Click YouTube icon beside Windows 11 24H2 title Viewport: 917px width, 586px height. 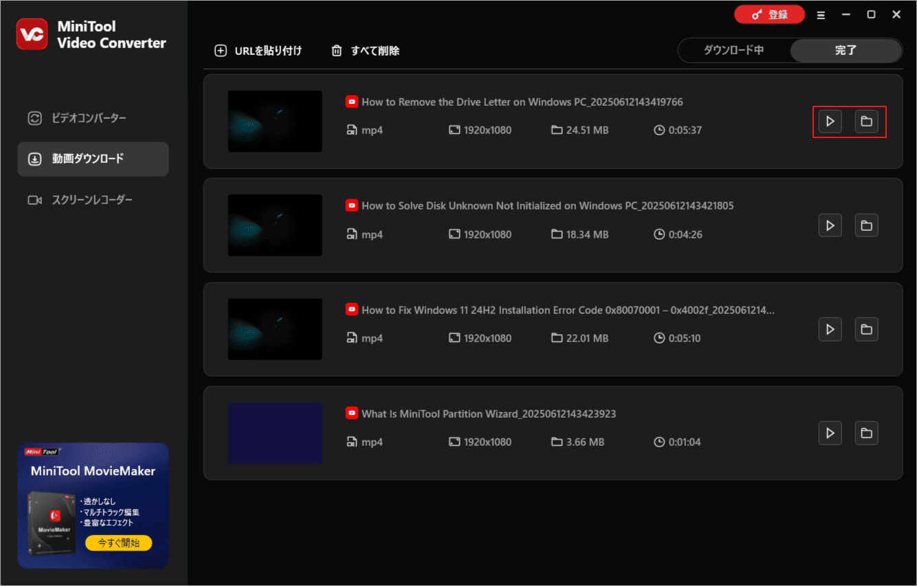pos(351,310)
